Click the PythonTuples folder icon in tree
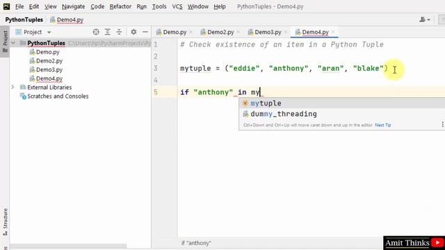This screenshot has width=445, height=250. (x=23, y=43)
